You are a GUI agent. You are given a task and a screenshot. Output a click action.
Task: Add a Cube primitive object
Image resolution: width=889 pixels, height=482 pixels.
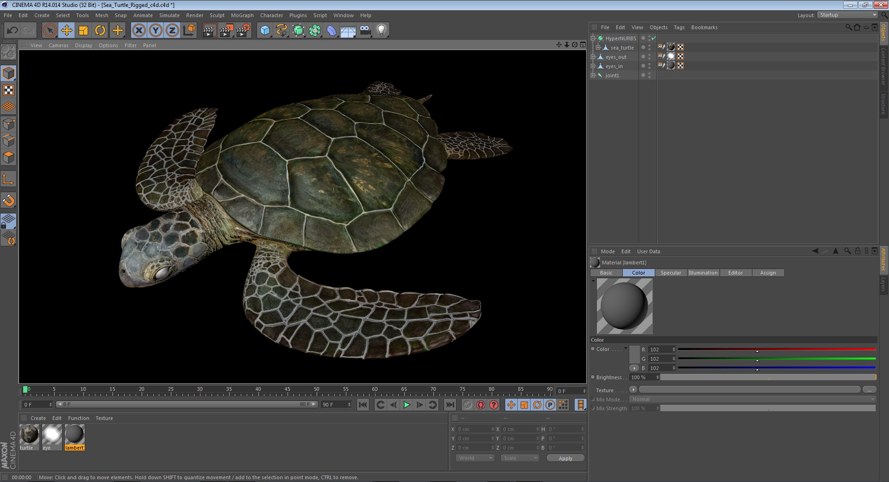click(x=265, y=31)
